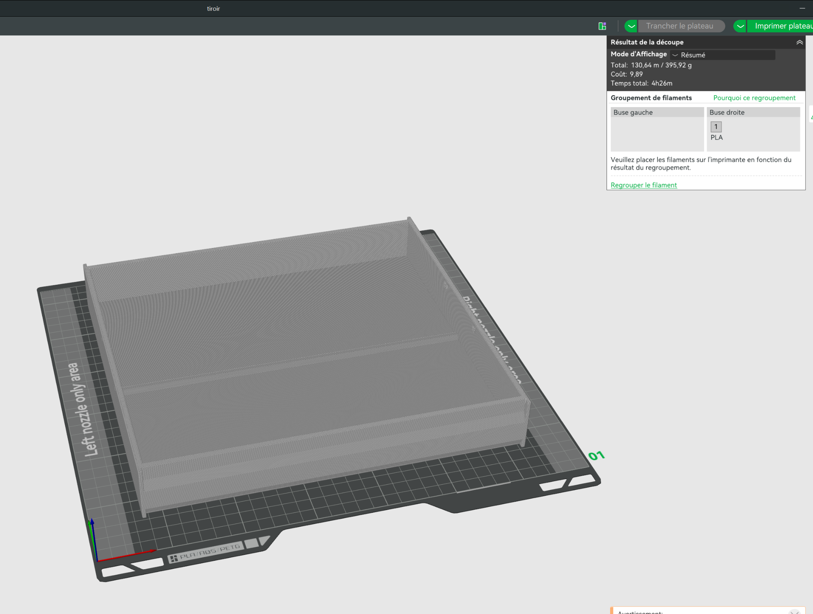Open the Mode d'Affichage Résumé dropdown
Image resolution: width=813 pixels, height=614 pixels.
coord(722,55)
